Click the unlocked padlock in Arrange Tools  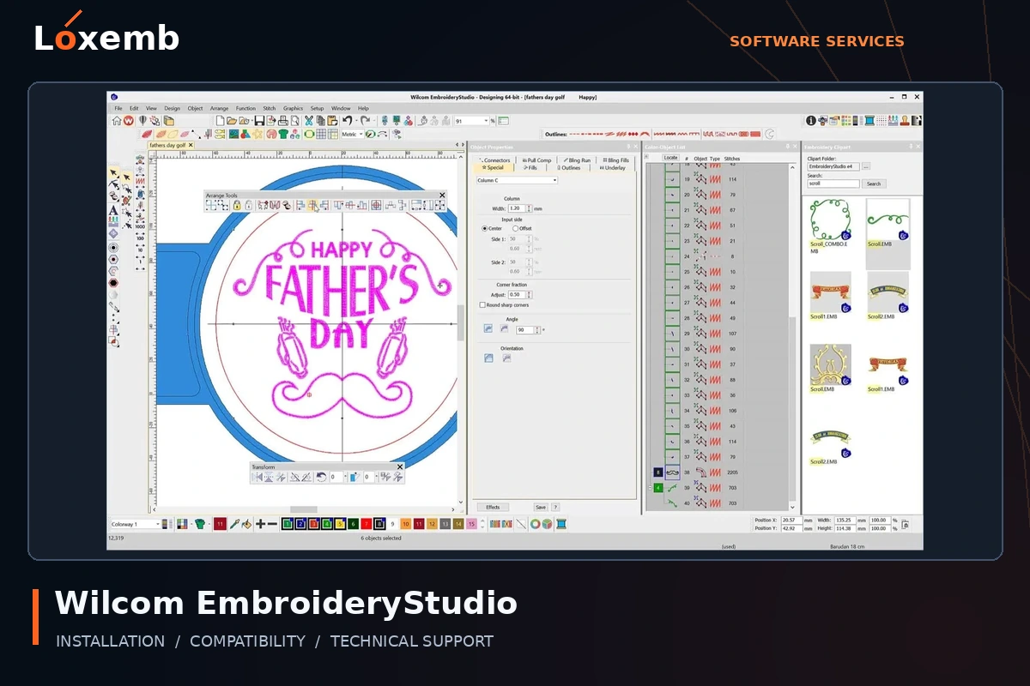248,205
